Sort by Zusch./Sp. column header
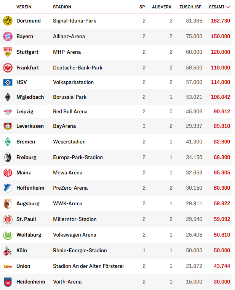The width and height of the screenshot is (235, 290). pos(192,7)
